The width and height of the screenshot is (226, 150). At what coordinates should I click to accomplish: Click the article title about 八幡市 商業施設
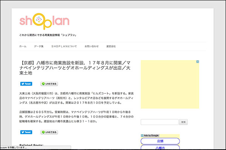click(75, 67)
